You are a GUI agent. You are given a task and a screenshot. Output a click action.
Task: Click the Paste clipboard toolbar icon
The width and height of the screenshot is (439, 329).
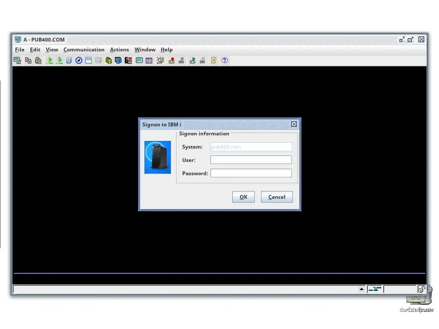click(38, 60)
